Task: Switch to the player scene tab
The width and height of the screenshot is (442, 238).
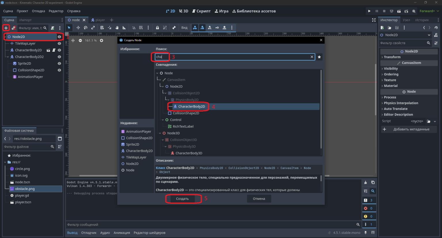Action: click(98, 20)
